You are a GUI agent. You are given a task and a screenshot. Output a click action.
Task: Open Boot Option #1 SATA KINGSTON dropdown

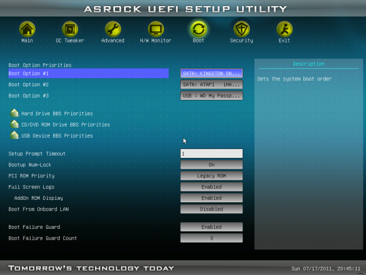coord(211,73)
